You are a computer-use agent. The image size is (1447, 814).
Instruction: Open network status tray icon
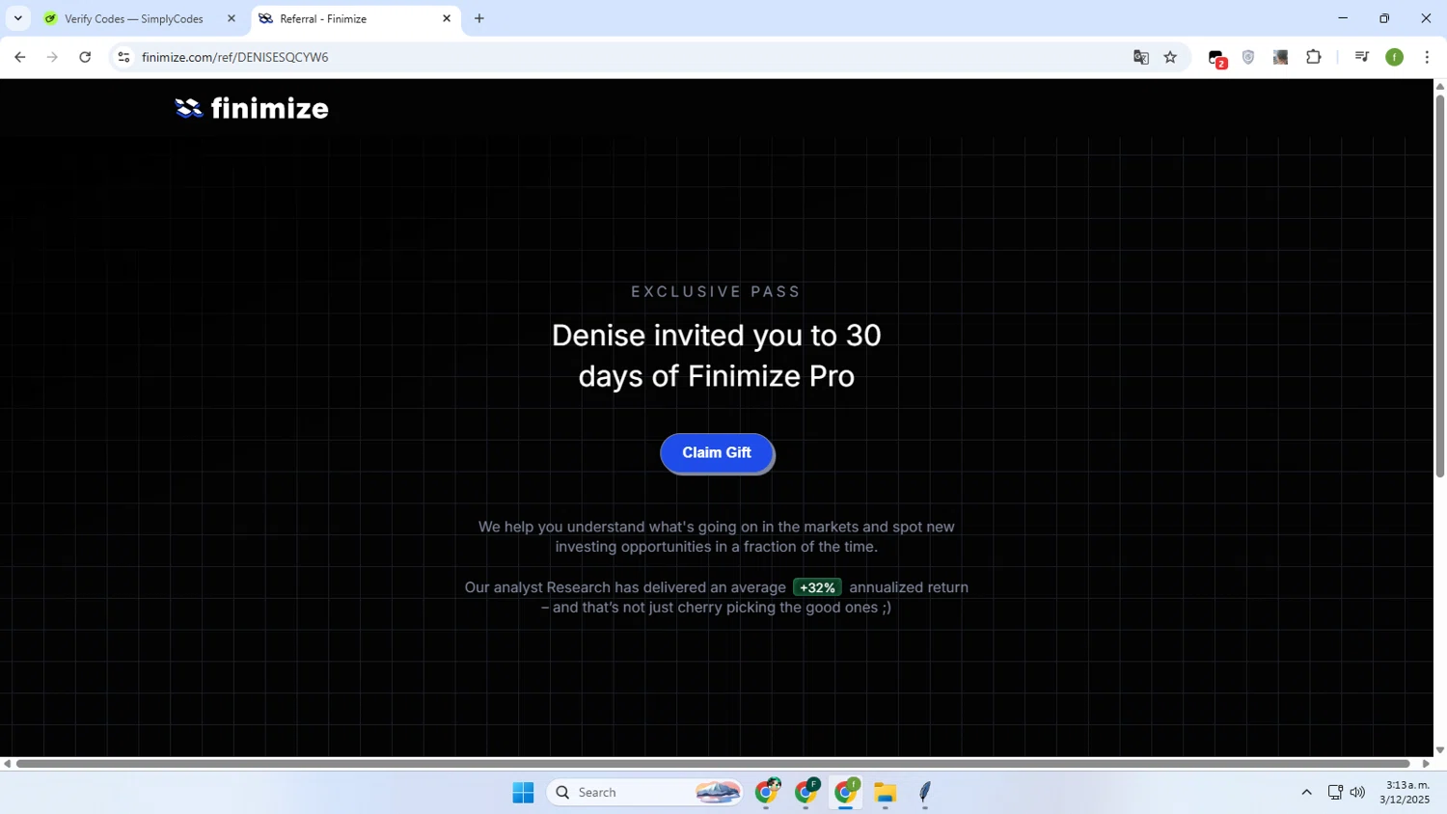1335,793
